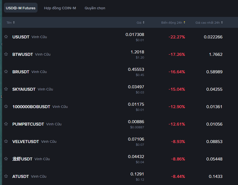The width and height of the screenshot is (238, 185).
Task: Click 24h high value 1.7662
Action: click(216, 55)
